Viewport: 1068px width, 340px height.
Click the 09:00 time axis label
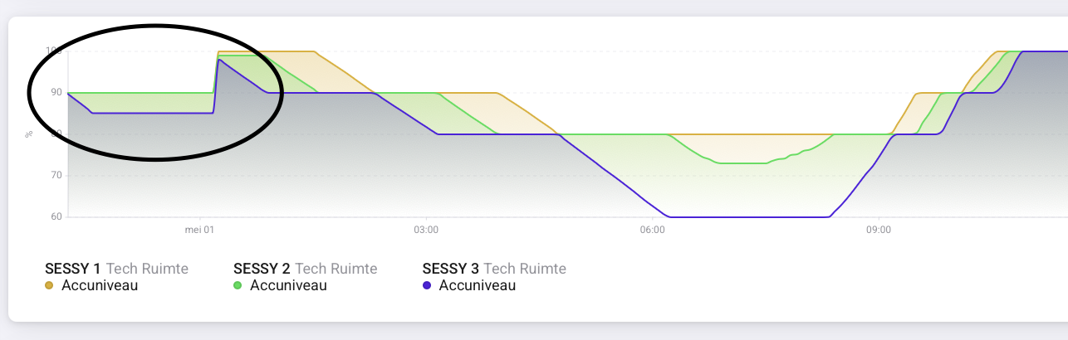879,229
